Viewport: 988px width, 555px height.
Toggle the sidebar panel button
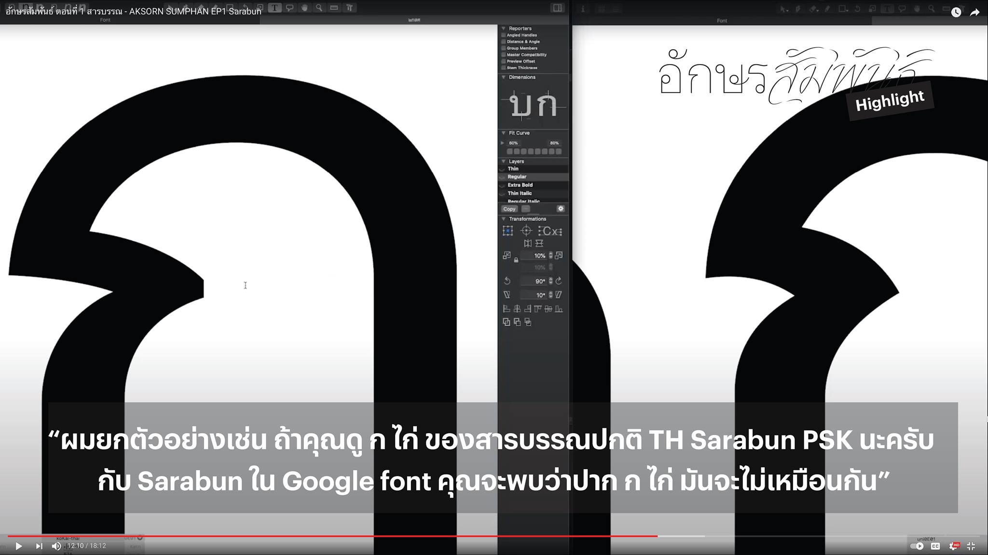[558, 8]
